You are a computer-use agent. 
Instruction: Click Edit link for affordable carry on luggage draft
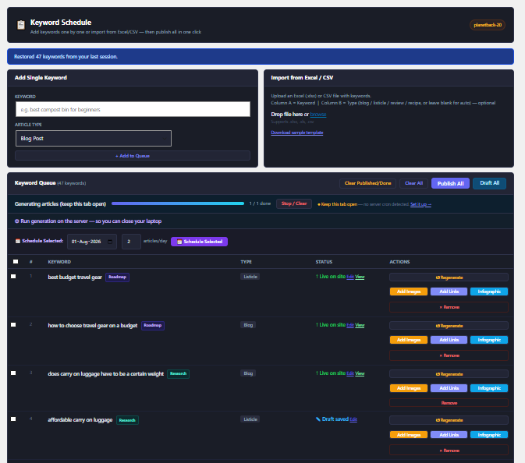(353, 419)
